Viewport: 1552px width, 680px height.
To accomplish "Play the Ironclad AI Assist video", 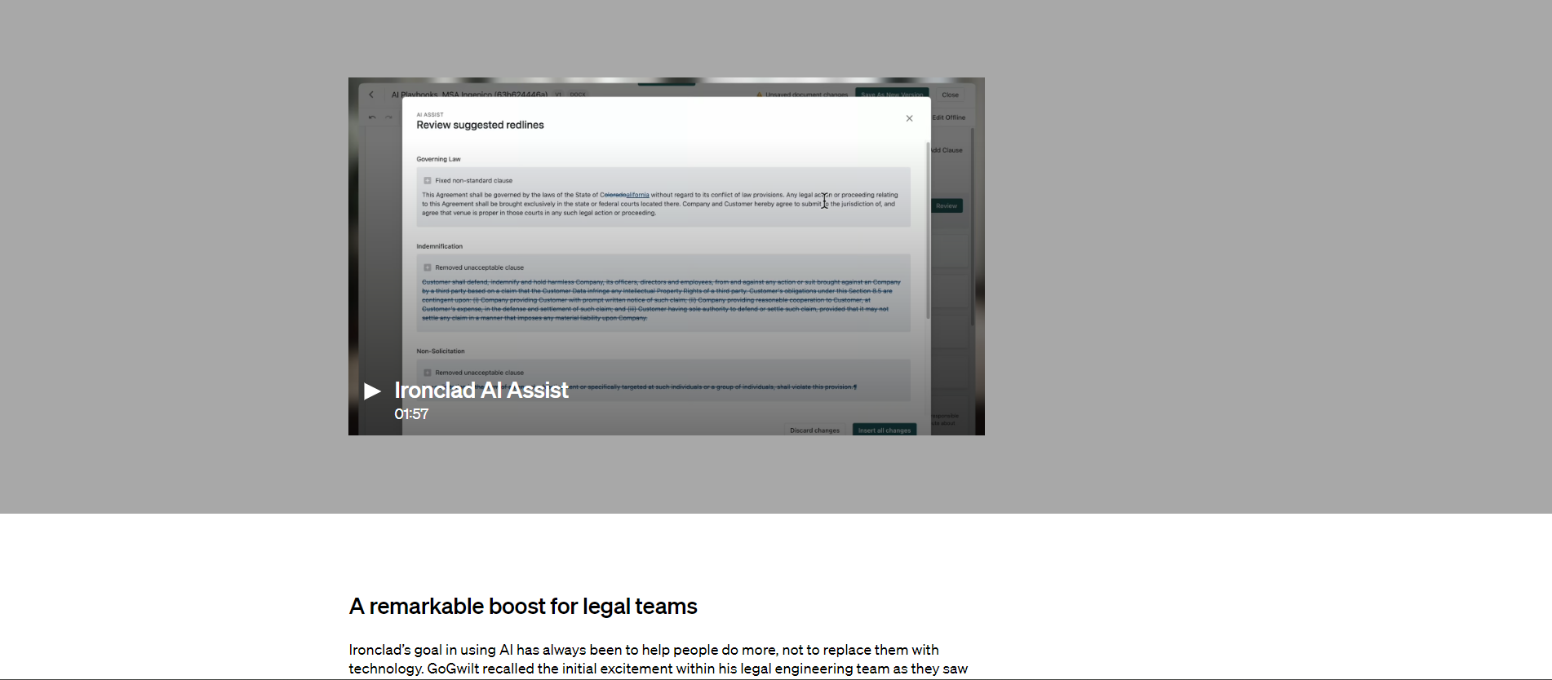I will (372, 391).
